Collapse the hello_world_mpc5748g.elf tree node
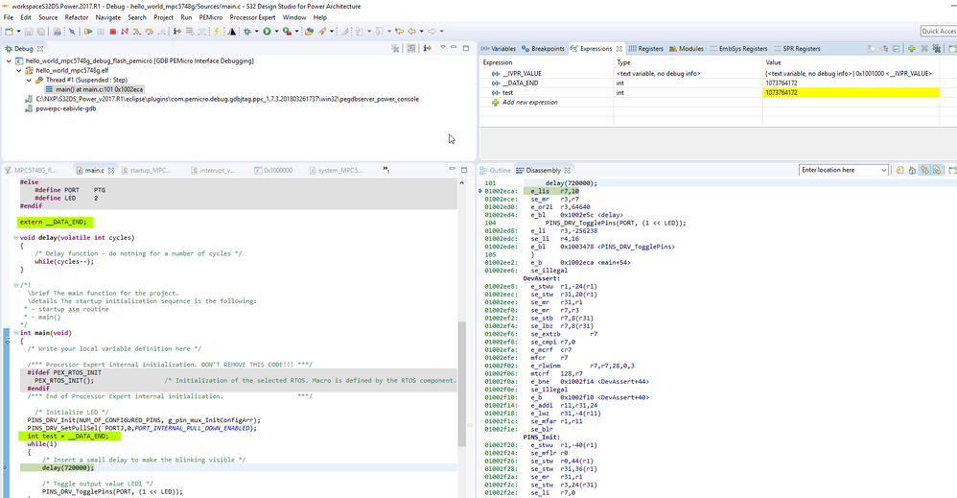This screenshot has height=498, width=957. click(x=19, y=70)
